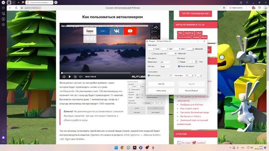Click the пересказать button in the address bar

click(236, 8)
